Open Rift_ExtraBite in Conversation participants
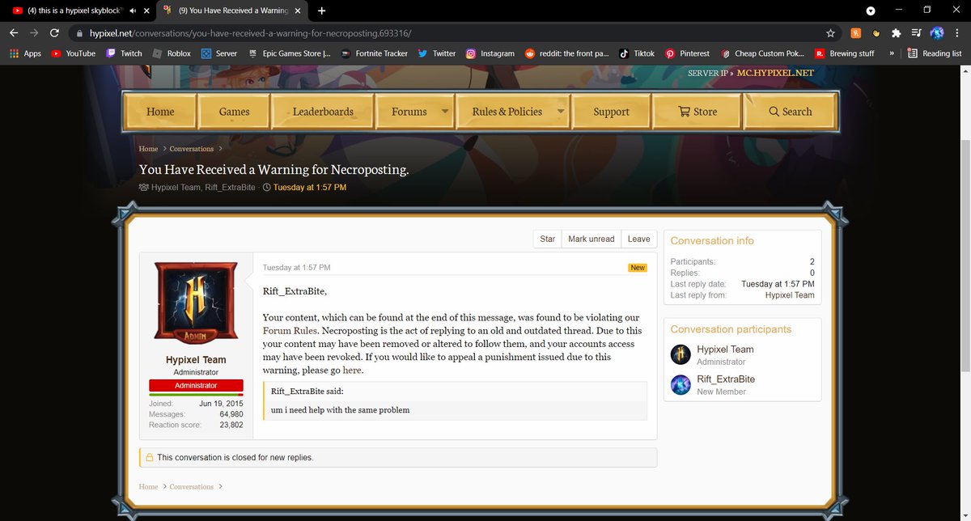 point(726,379)
